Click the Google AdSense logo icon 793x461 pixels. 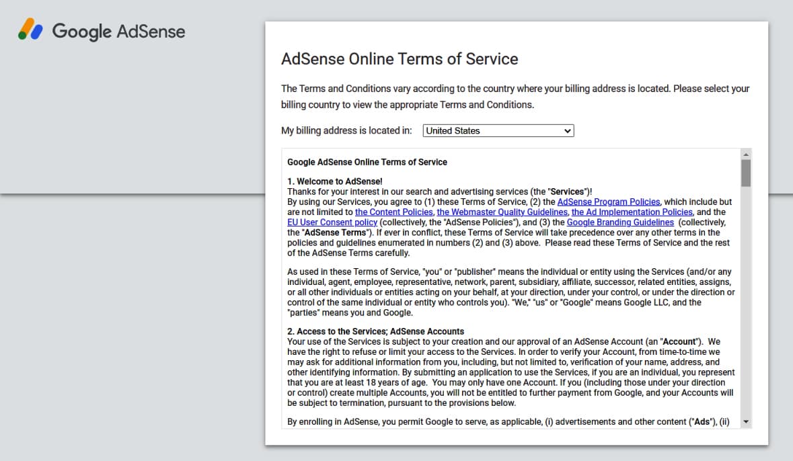(x=30, y=30)
